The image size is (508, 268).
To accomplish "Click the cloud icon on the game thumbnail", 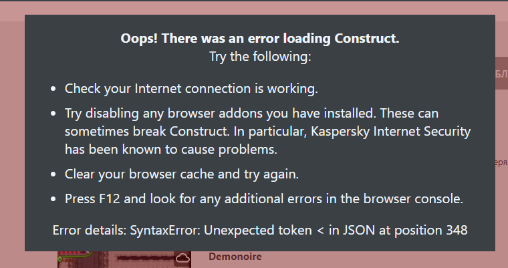I will 182,258.
